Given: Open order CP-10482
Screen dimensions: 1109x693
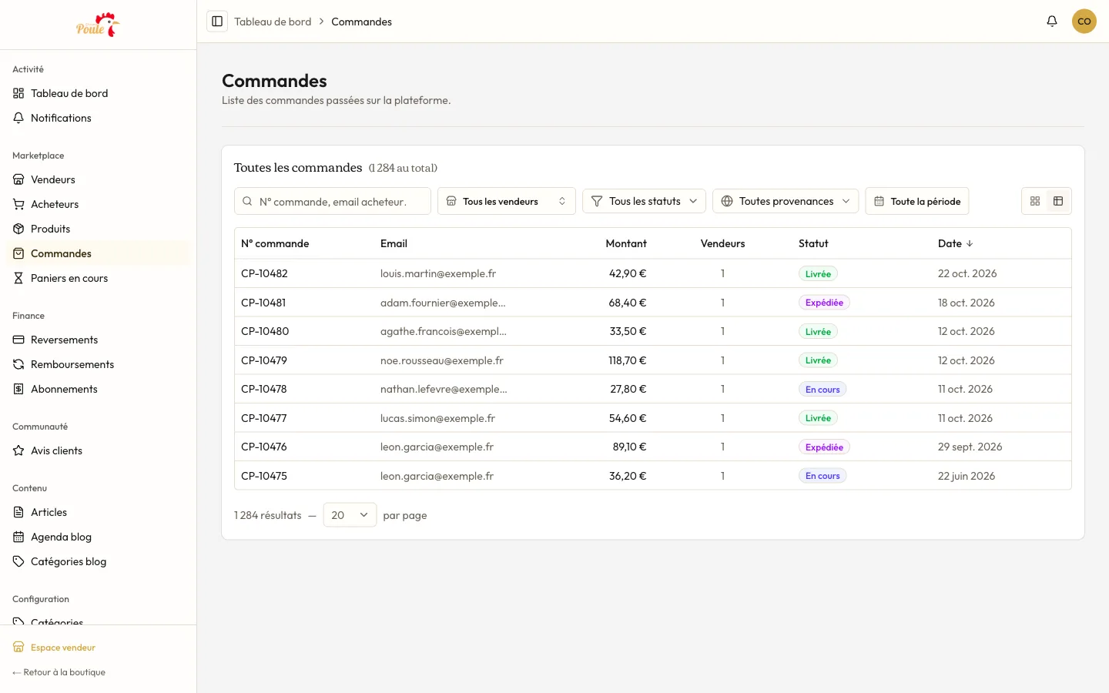Looking at the screenshot, I should click(264, 273).
